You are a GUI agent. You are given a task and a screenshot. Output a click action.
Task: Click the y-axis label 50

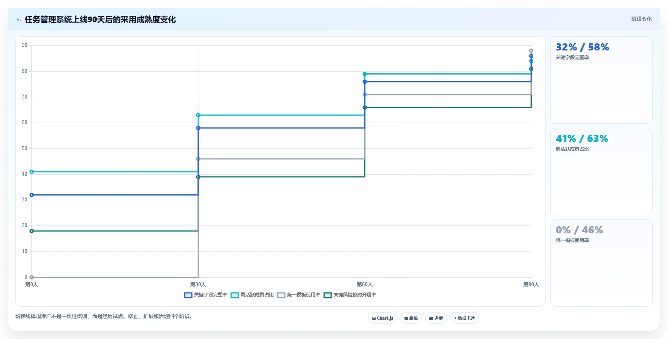click(x=24, y=149)
